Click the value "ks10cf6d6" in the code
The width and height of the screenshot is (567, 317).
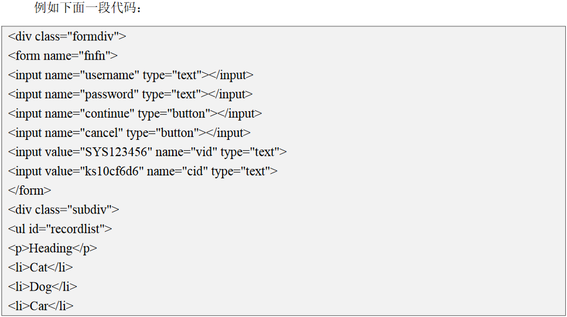click(112, 172)
